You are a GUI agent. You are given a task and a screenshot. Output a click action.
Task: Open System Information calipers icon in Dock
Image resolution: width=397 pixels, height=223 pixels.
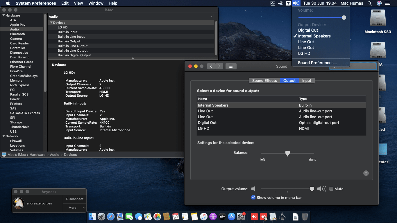pyautogui.click(x=282, y=216)
